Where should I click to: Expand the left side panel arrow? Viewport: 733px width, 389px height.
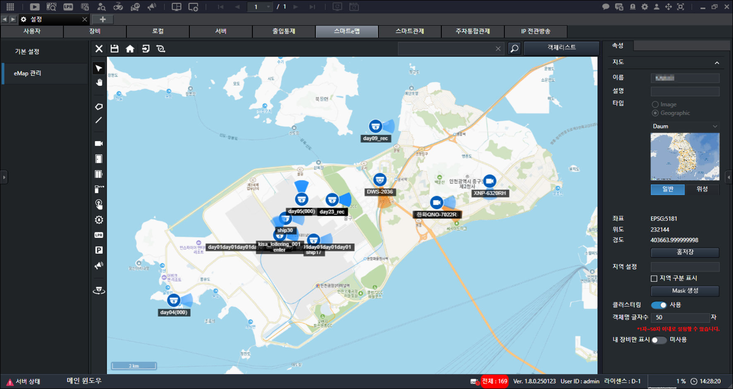(x=4, y=177)
